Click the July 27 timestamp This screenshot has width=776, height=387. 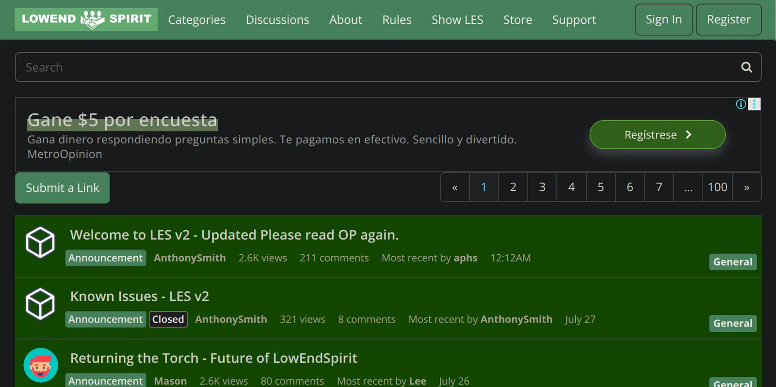tap(580, 320)
